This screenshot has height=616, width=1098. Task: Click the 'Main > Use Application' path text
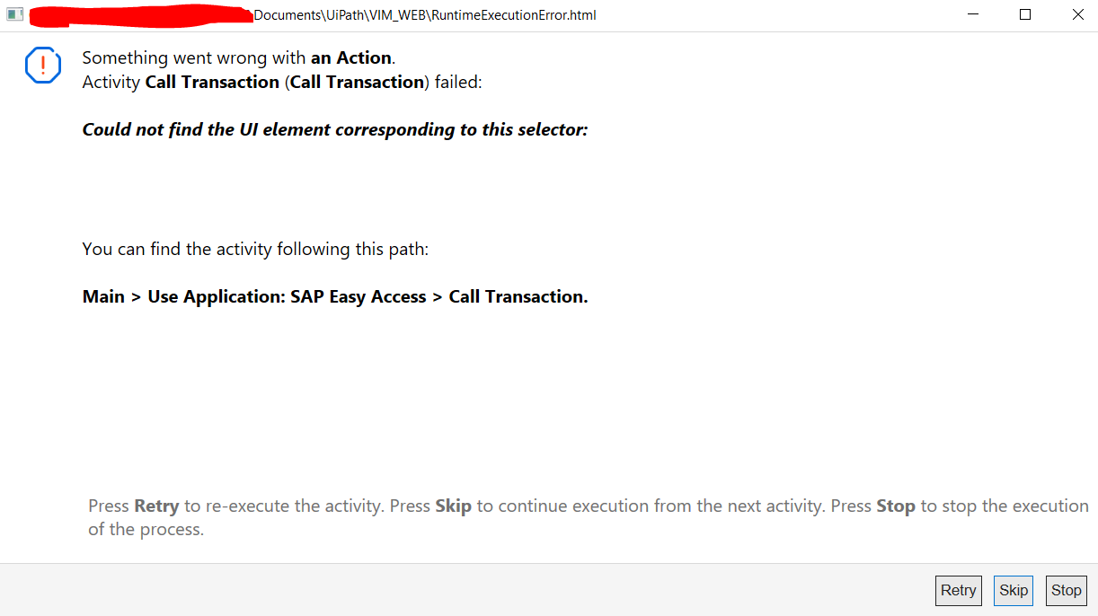coord(334,296)
